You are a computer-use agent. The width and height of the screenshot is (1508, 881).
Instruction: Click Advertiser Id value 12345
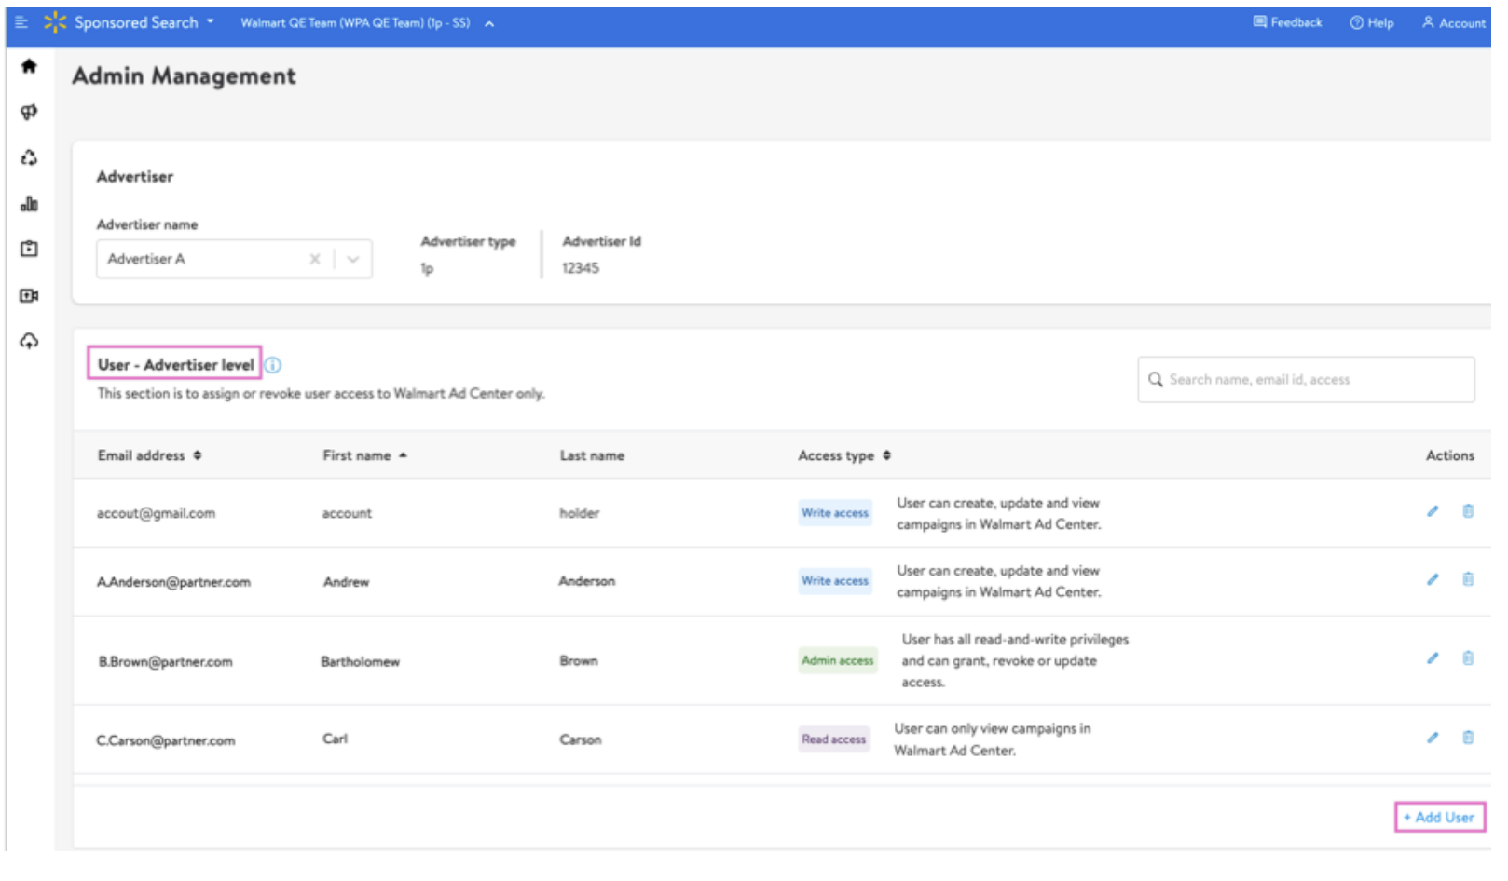coord(581,268)
